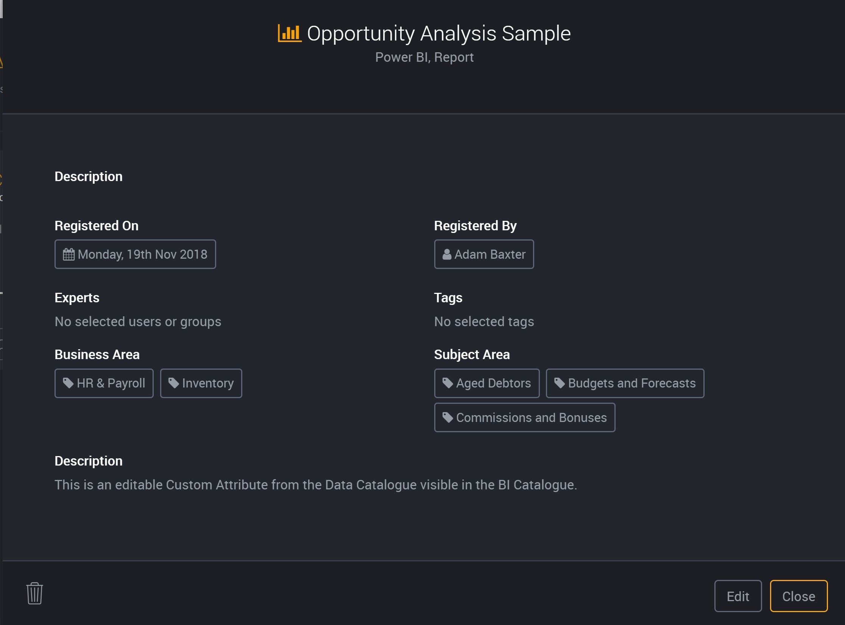Screen dimensions: 845x625
Task: Close the report details dialog
Action: coord(799,596)
